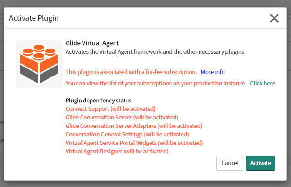Image resolution: width=291 pixels, height=187 pixels.
Task: Click the dimmed backdrop above the dialog
Action: [145, 3]
